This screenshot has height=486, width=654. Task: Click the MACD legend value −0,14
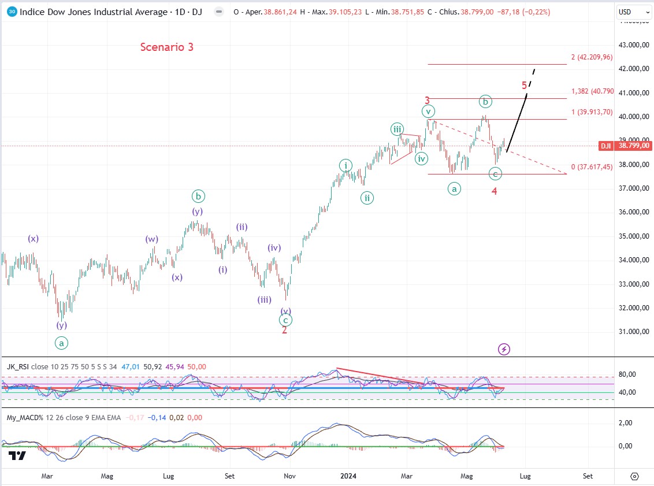[157, 418]
